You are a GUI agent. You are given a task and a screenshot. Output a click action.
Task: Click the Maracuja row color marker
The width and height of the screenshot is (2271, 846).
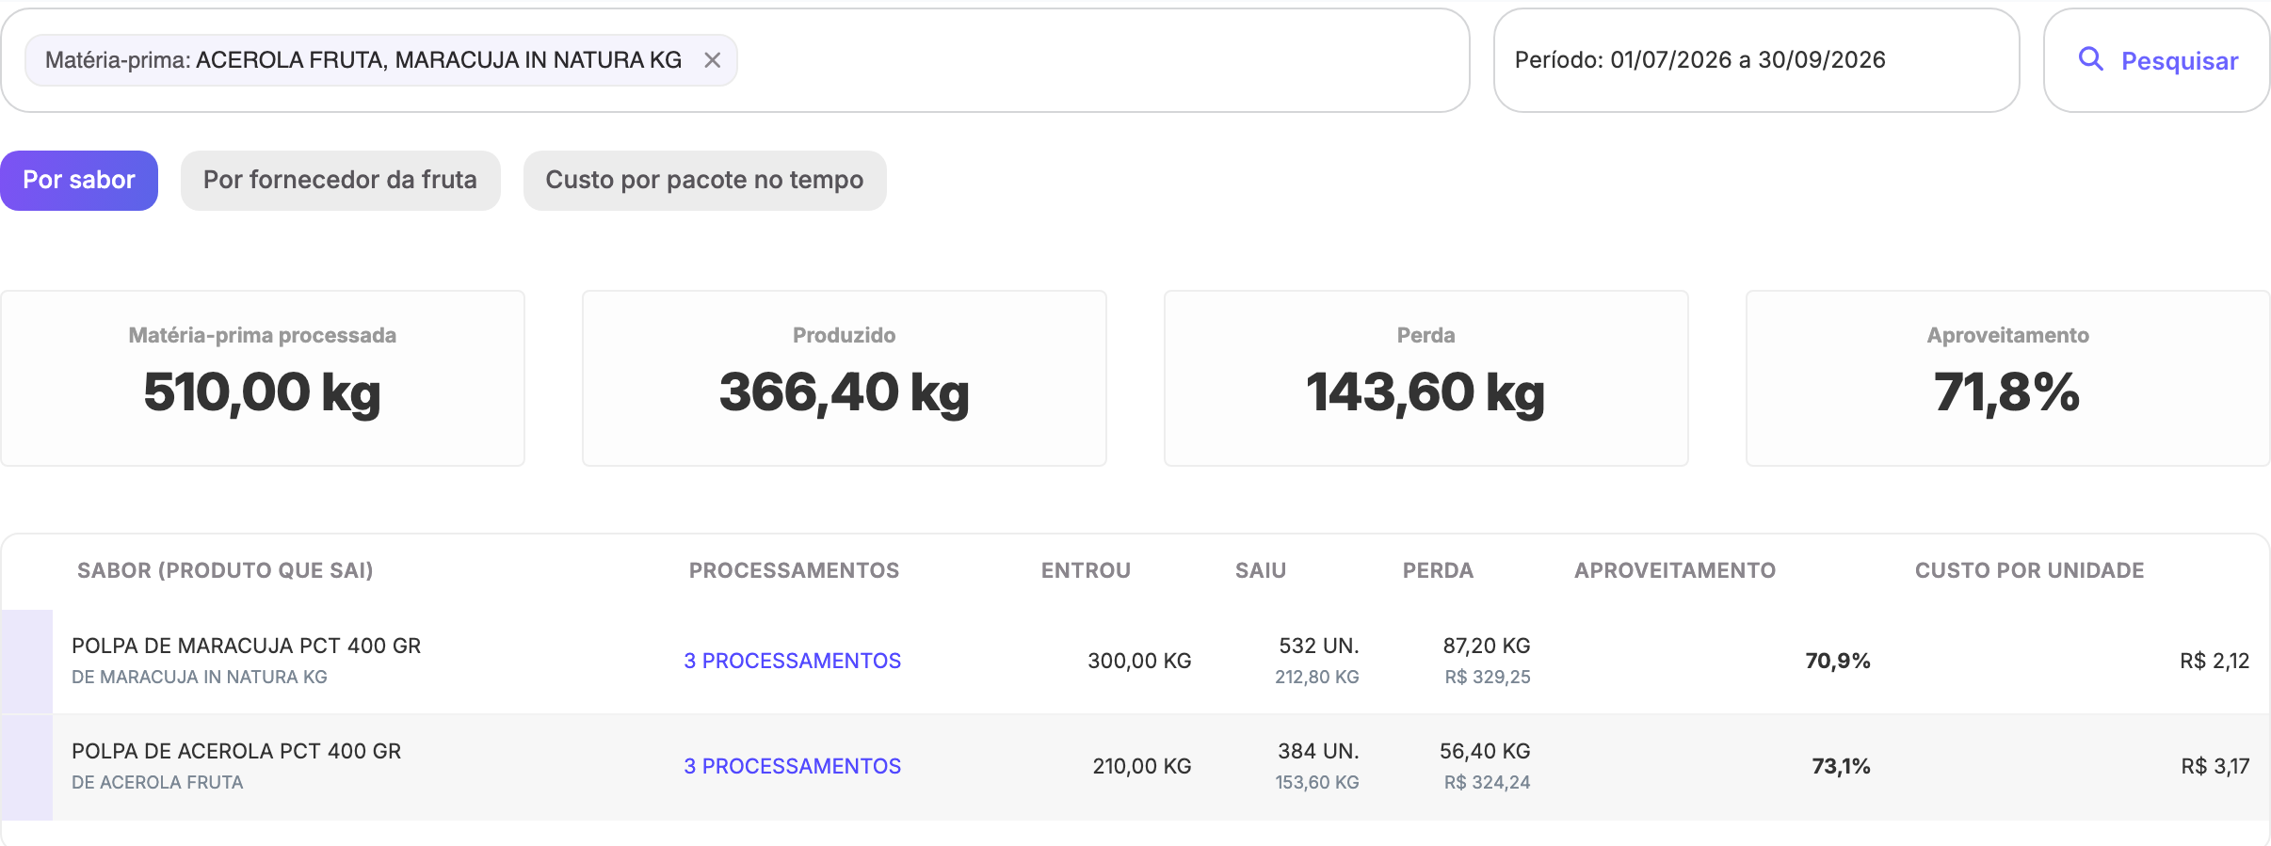[26, 661]
